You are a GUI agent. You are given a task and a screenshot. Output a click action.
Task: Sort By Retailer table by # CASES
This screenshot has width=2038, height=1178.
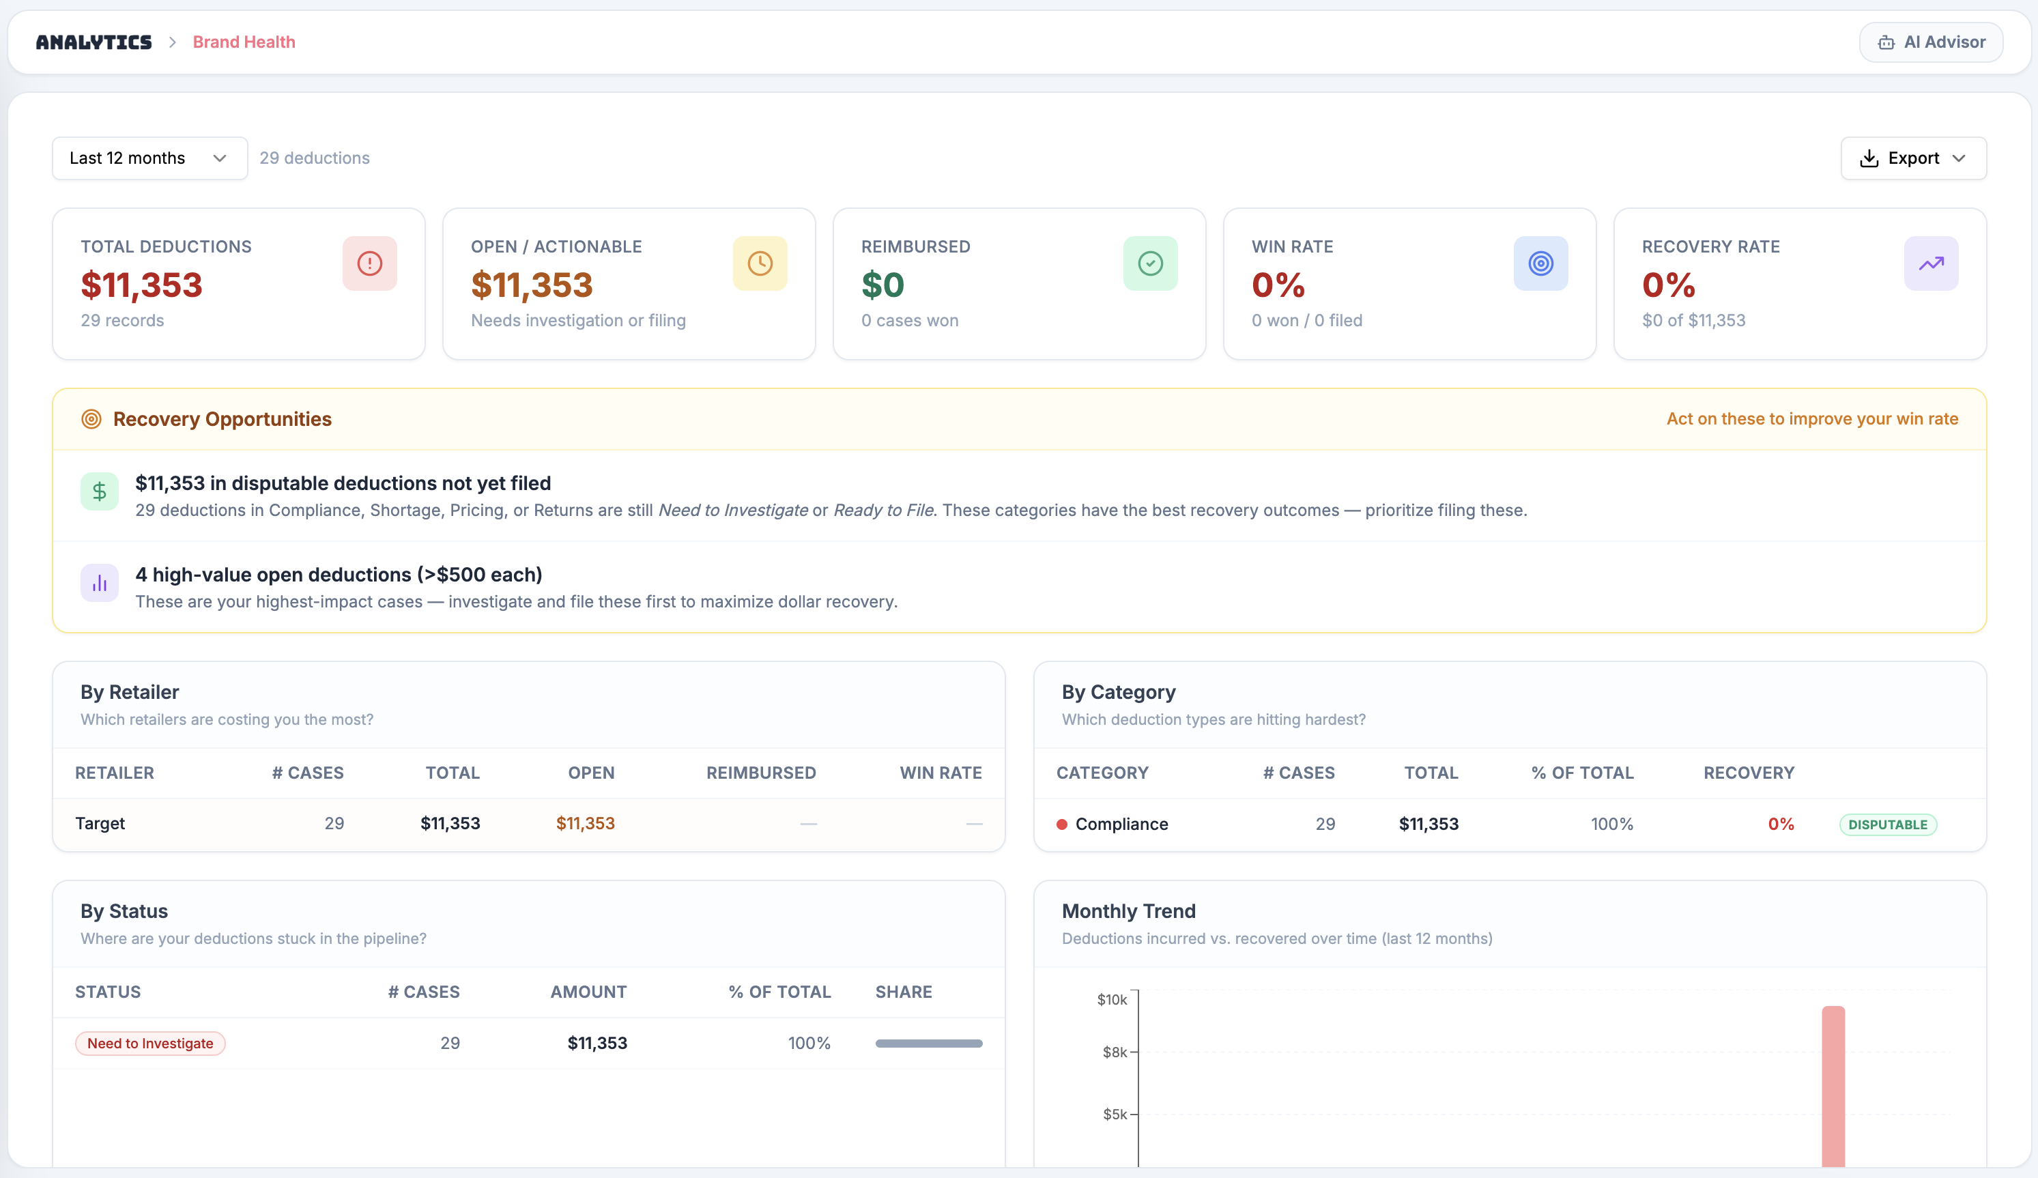pyautogui.click(x=308, y=772)
